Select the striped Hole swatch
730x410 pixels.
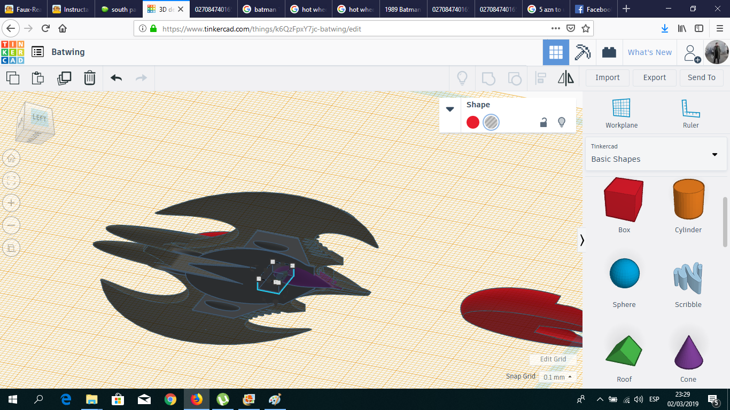point(491,122)
